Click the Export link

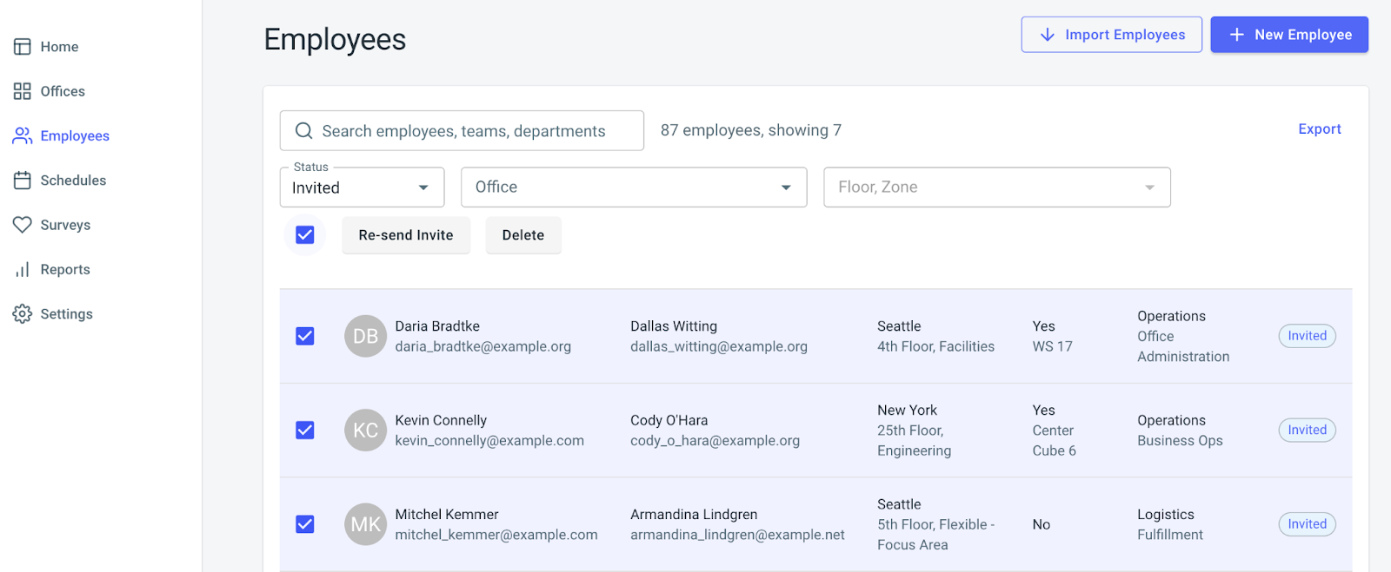(x=1319, y=129)
